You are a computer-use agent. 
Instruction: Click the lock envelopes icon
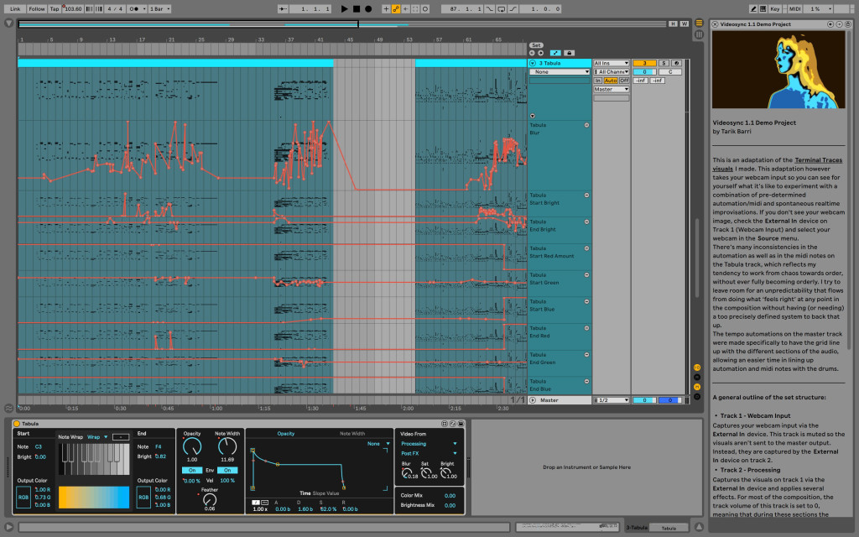[x=569, y=53]
